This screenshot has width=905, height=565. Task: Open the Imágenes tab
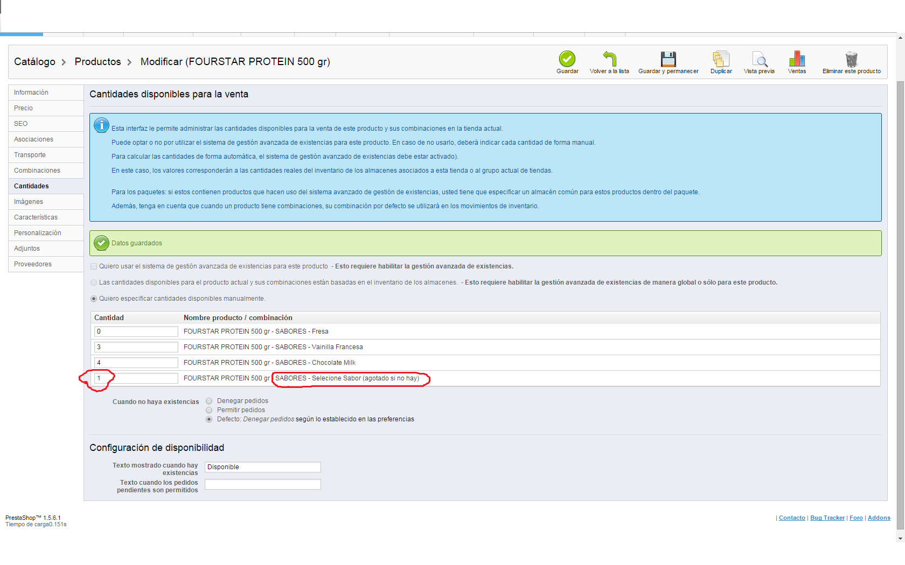tap(46, 202)
